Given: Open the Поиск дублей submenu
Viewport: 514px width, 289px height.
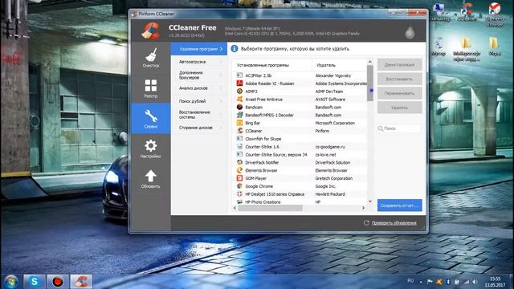Looking at the screenshot, I should coord(199,101).
